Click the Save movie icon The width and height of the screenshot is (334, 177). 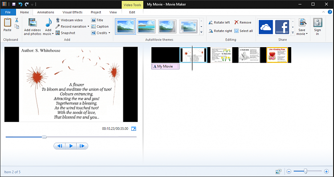[302, 23]
